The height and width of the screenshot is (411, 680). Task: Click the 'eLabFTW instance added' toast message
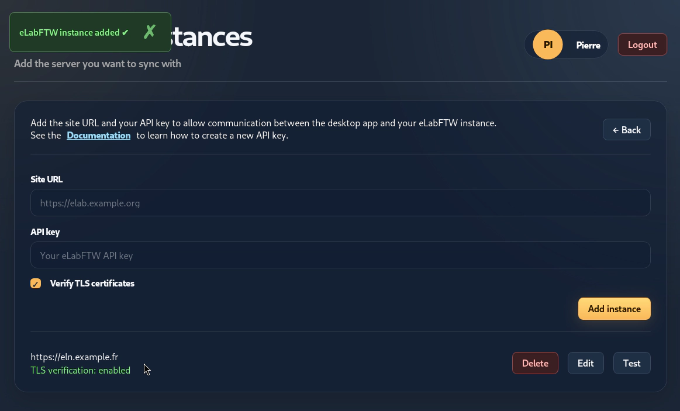tap(74, 33)
